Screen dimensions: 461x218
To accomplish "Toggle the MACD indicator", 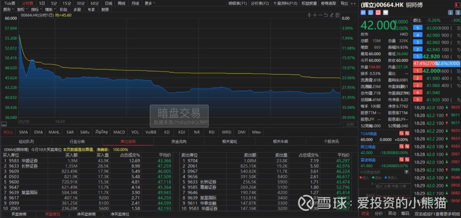I will 119,132.
